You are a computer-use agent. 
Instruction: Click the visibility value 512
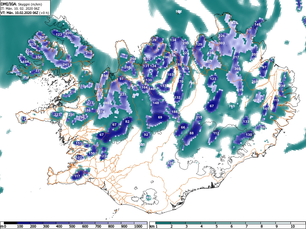click(x=100, y=94)
